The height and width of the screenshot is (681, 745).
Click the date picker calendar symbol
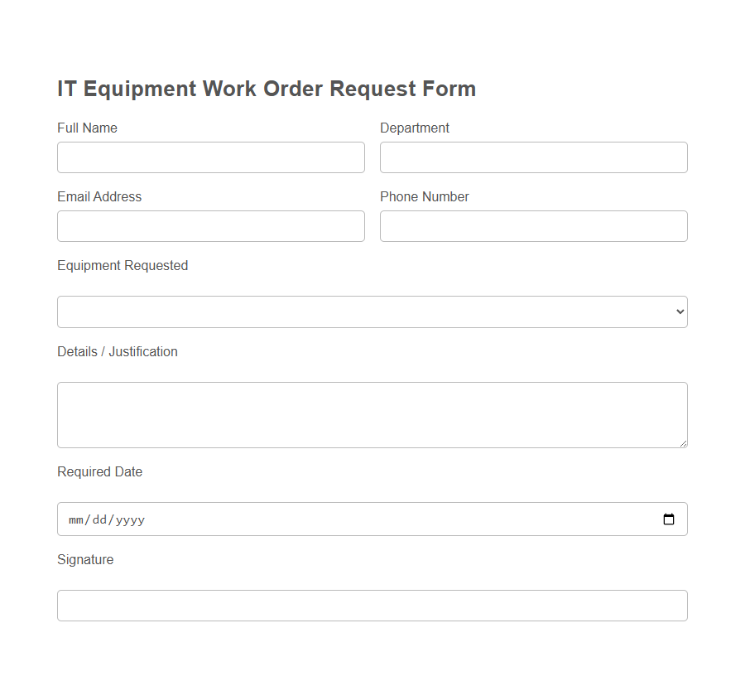coord(669,519)
